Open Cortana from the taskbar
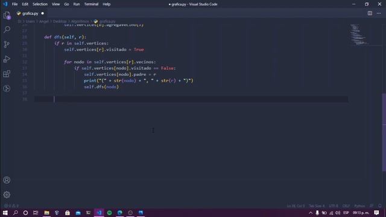The height and width of the screenshot is (217, 386). [x=25, y=213]
